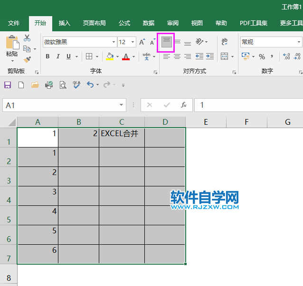Open the underline style dropdown arrow
Screen dimensions: 303x286
tap(77, 56)
